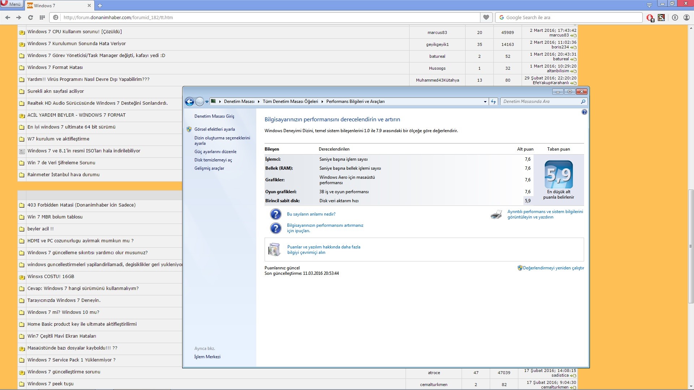Go forward in Control Panel window
This screenshot has height=390, width=694.
[200, 101]
